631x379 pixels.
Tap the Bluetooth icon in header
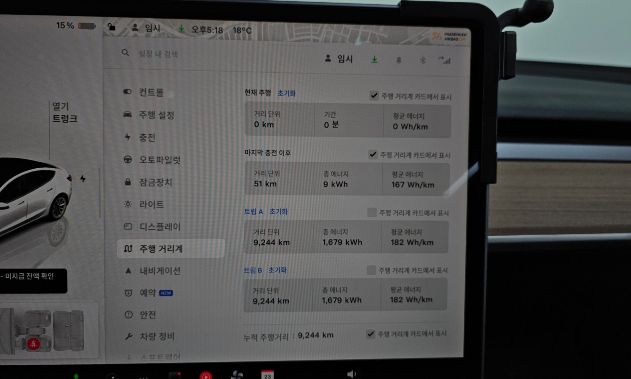[422, 60]
